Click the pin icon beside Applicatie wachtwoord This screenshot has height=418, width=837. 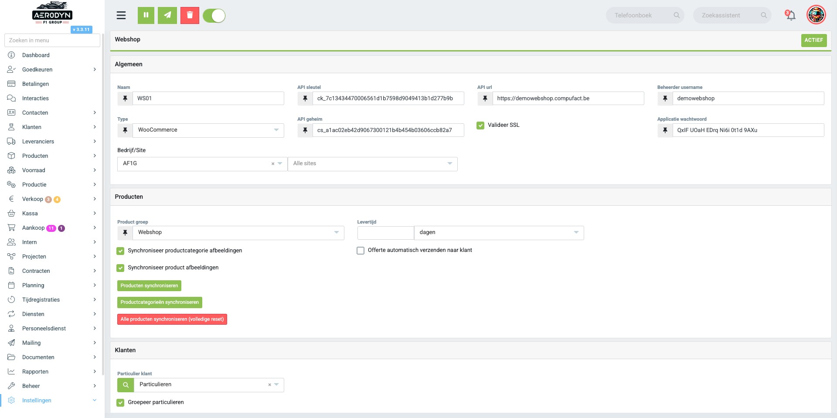tap(665, 130)
